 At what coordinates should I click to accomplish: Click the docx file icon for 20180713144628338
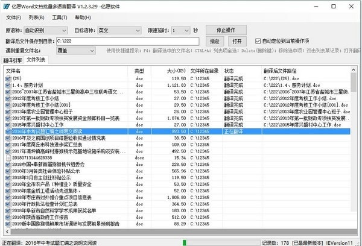[8, 158]
